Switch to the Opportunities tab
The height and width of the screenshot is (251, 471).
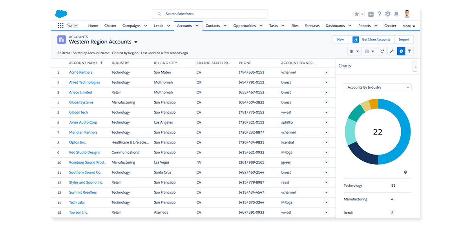coord(244,26)
